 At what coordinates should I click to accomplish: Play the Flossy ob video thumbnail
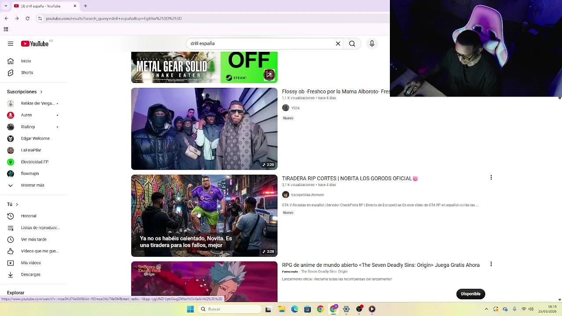coord(204,129)
